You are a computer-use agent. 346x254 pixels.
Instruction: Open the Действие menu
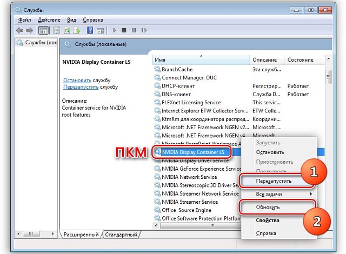tap(49, 20)
